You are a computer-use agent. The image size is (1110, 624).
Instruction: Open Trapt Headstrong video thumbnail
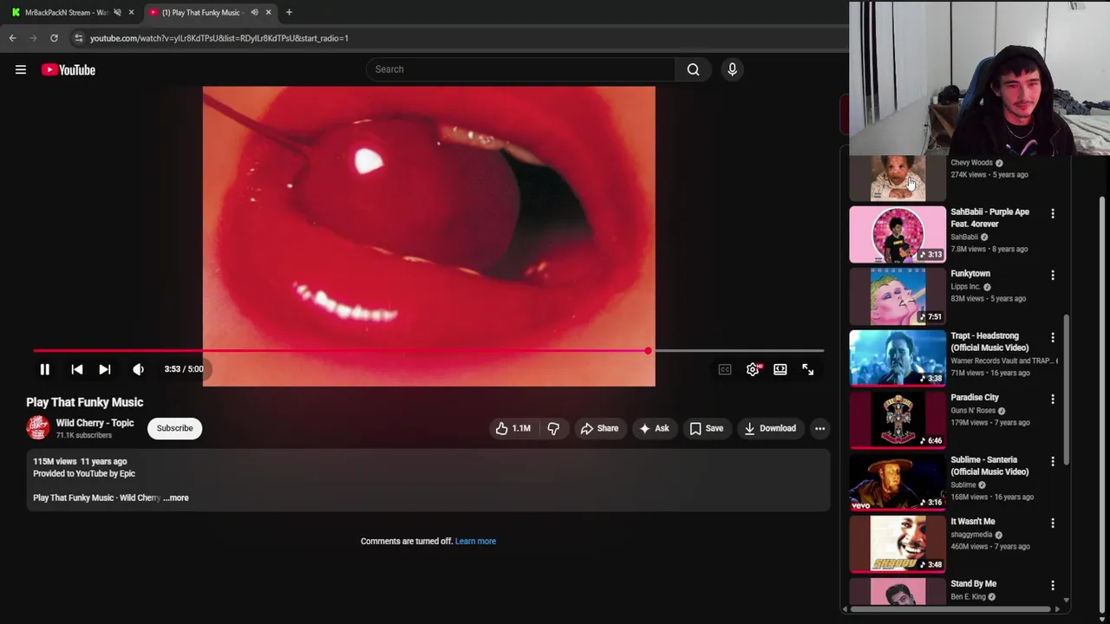(x=898, y=358)
